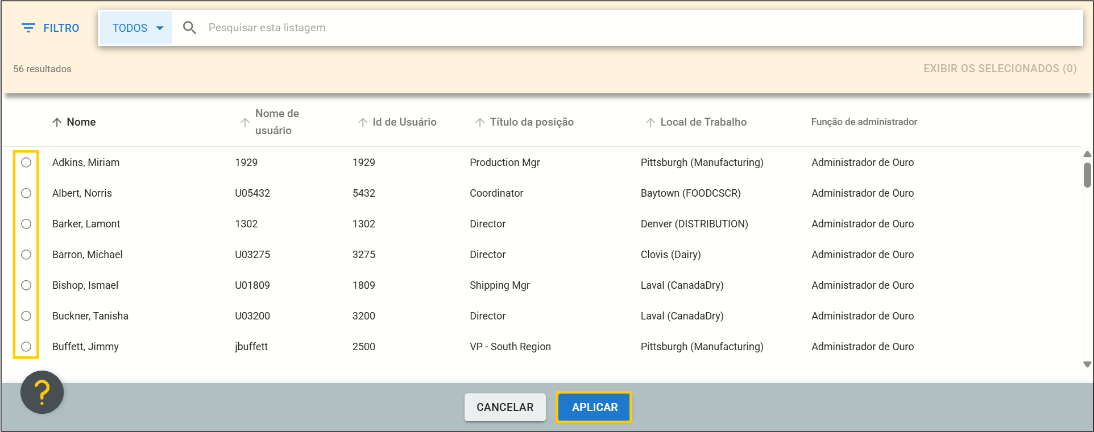This screenshot has width=1094, height=432.
Task: Click the sort arrow next to Nome de usuário
Action: (245, 122)
